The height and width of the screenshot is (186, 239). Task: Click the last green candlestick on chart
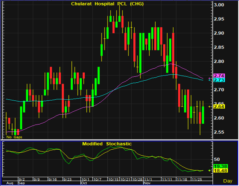(203, 115)
